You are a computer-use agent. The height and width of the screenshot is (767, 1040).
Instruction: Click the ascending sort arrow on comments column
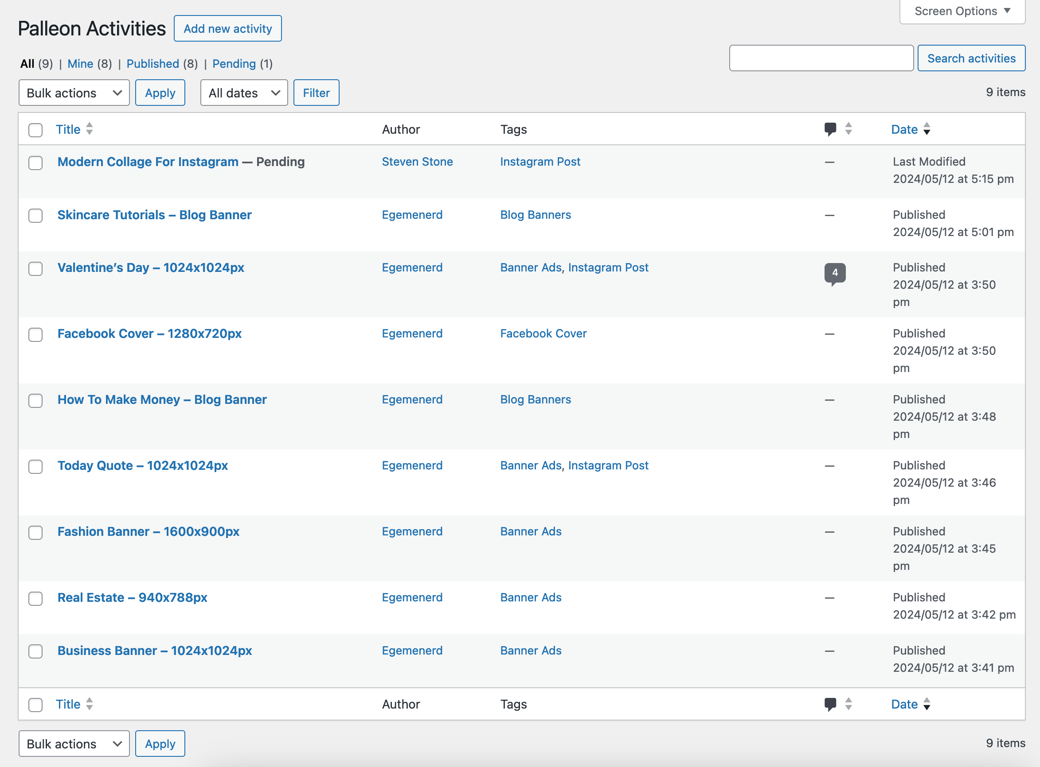[848, 125]
